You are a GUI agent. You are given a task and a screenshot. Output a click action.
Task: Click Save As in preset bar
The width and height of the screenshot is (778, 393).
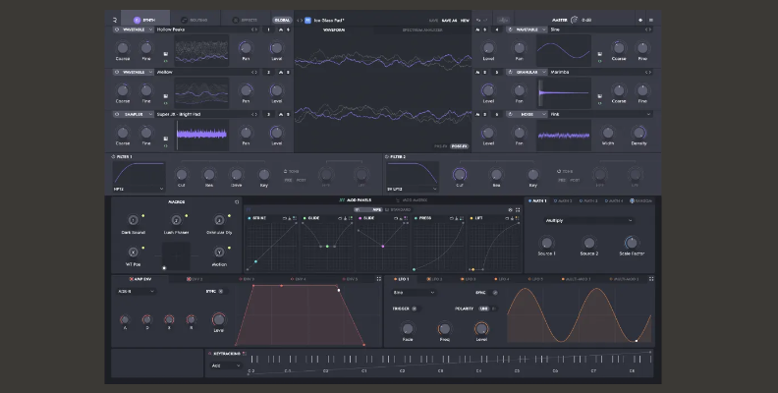[449, 19]
